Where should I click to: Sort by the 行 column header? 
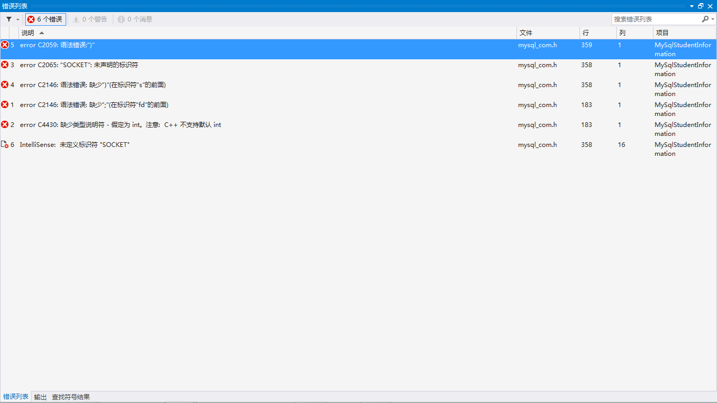click(x=598, y=33)
